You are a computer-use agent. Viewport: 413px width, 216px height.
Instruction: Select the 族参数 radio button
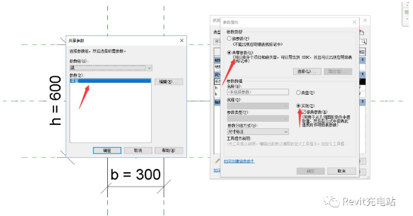point(229,38)
